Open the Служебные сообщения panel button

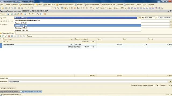pos(8,89)
